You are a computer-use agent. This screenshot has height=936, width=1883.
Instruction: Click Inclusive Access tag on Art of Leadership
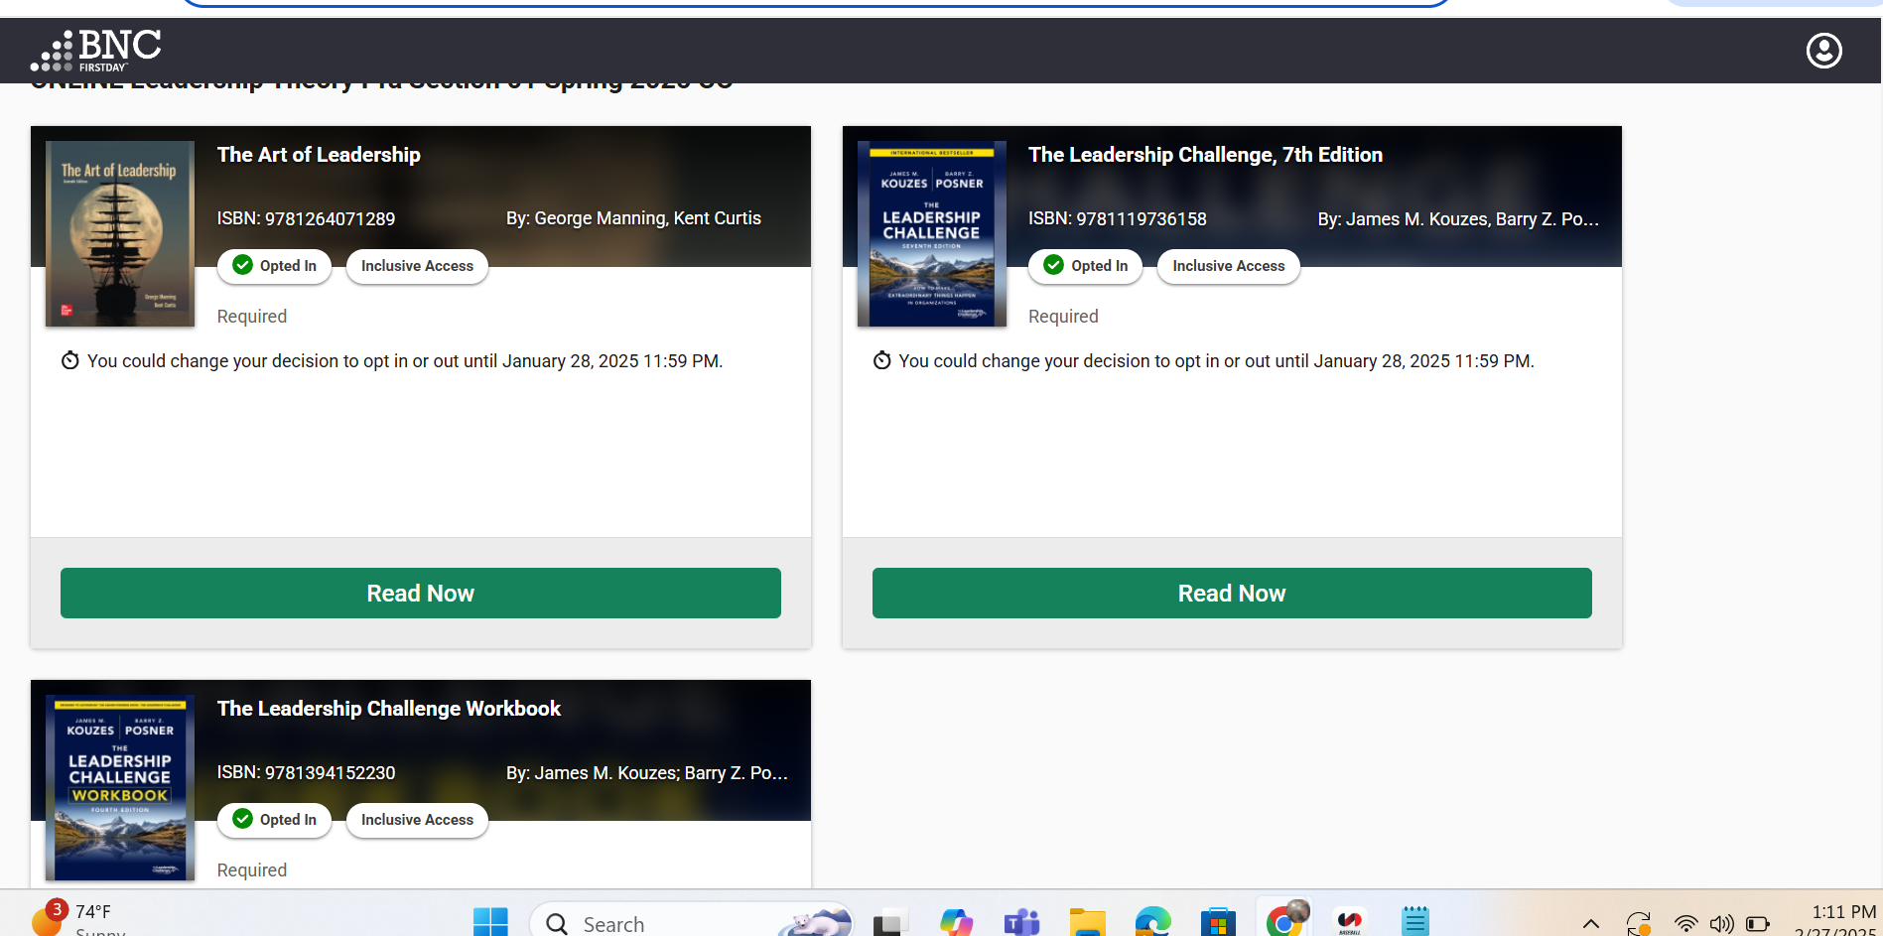click(417, 266)
